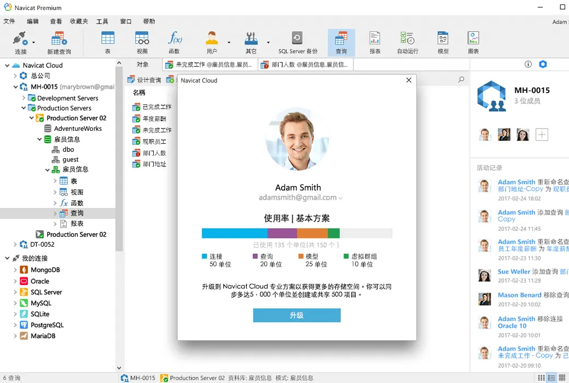Open SQL Server 备份 backup
This screenshot has height=383, width=569.
[298, 43]
